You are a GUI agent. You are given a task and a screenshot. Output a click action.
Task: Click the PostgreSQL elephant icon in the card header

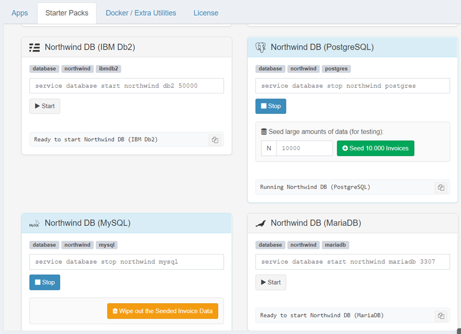260,47
